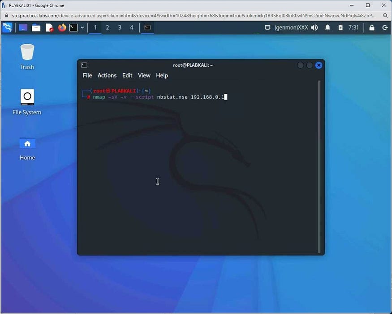
Task: Open the Trash desktop icon
Action: 27,57
